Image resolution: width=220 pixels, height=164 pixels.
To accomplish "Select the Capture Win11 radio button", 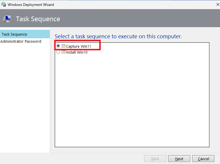I will pos(58,46).
